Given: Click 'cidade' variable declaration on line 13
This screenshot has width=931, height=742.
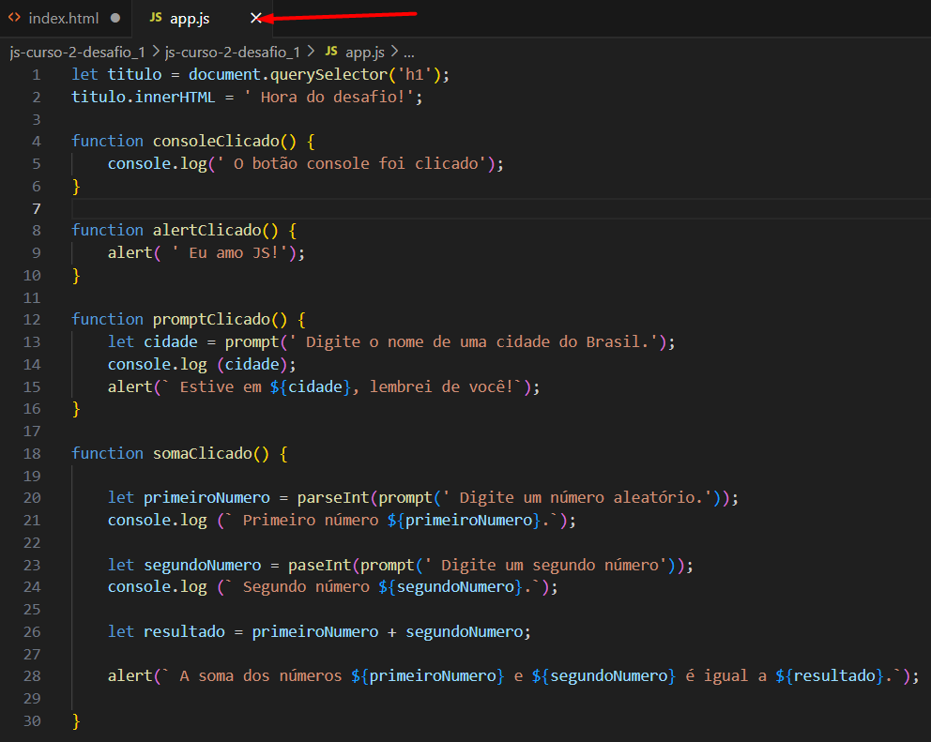Looking at the screenshot, I should tap(171, 341).
